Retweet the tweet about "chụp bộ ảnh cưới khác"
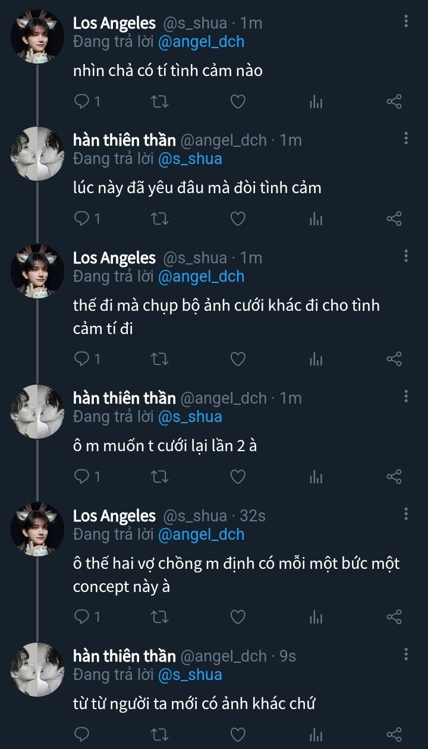This screenshot has height=749, width=428. (160, 359)
